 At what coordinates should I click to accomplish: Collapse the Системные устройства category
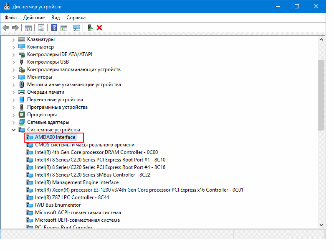13,130
